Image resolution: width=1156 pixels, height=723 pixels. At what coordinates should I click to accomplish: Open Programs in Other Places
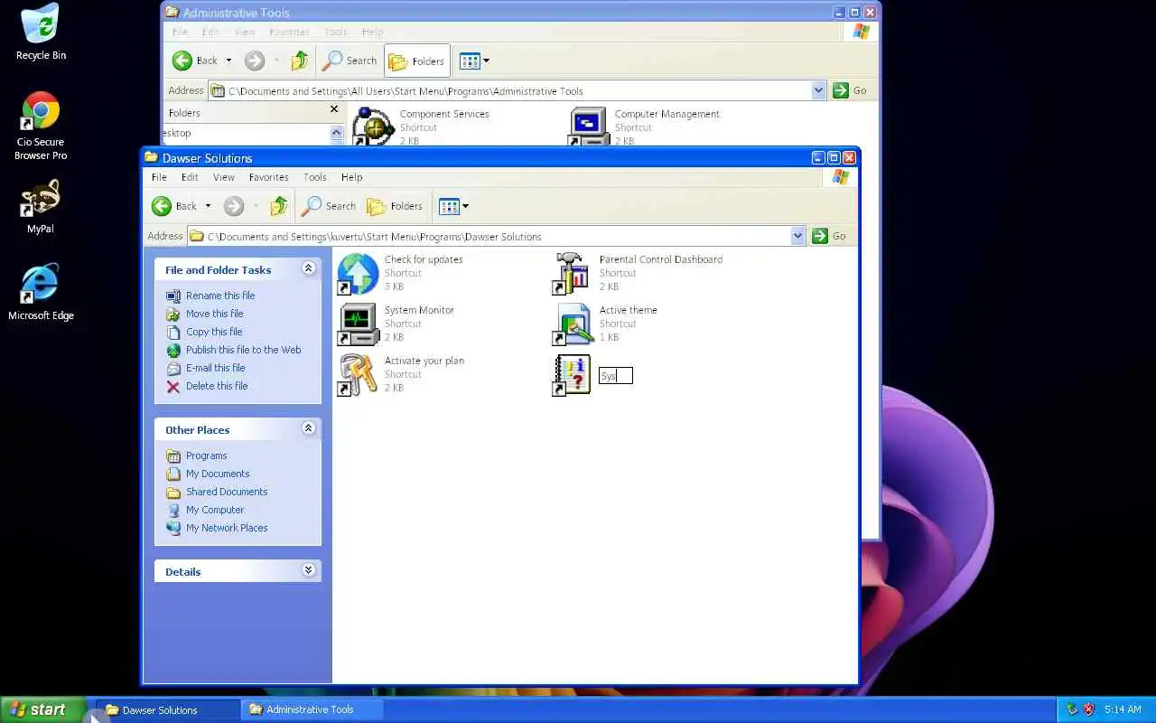206,455
